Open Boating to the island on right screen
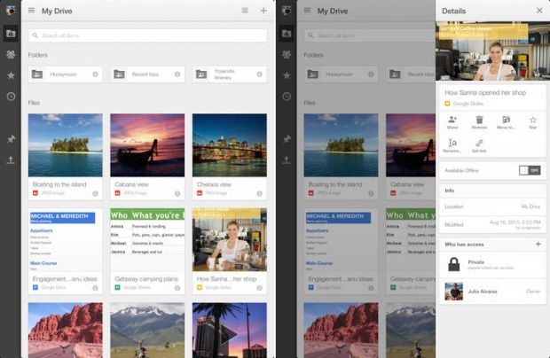Screen dimensions: 550x358 click(x=341, y=157)
